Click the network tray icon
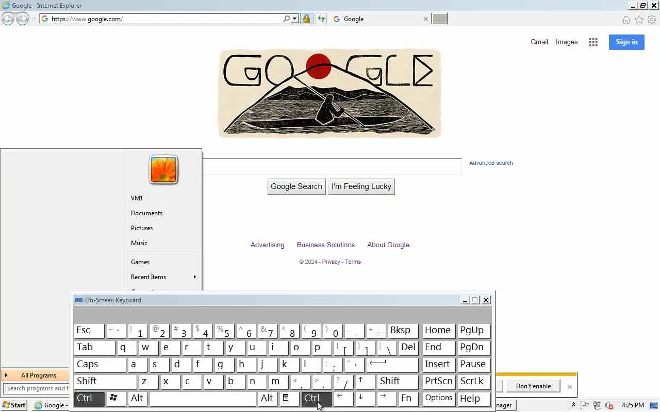The height and width of the screenshot is (412, 660). 597,405
